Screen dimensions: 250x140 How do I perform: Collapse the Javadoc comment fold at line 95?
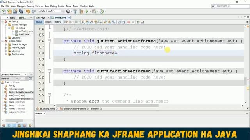tap(50, 95)
